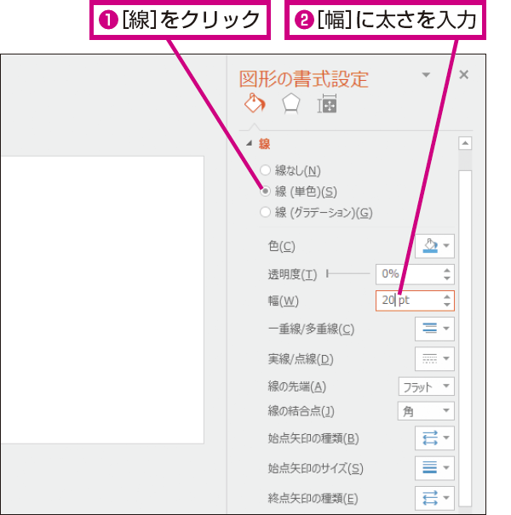Click the 一重線/多重線(C) label

click(311, 329)
